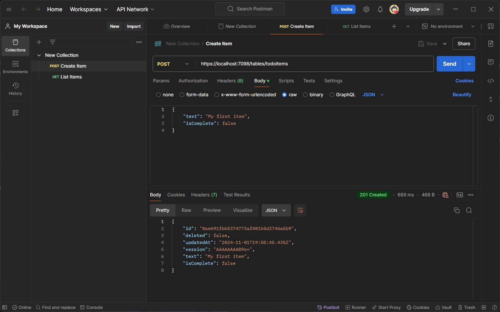Open the notifications bell
Screen dimensions: 500x312
tap(380, 9)
